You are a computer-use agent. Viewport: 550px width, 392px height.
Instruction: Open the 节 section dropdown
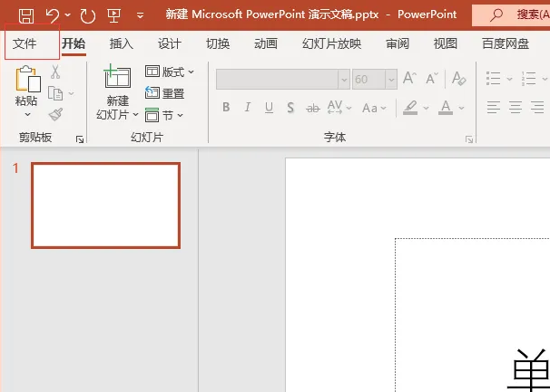pos(164,115)
